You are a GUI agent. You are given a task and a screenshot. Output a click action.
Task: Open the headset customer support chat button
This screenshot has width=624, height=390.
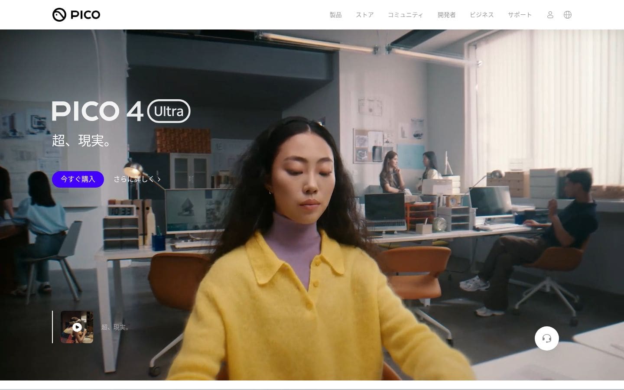click(x=546, y=338)
